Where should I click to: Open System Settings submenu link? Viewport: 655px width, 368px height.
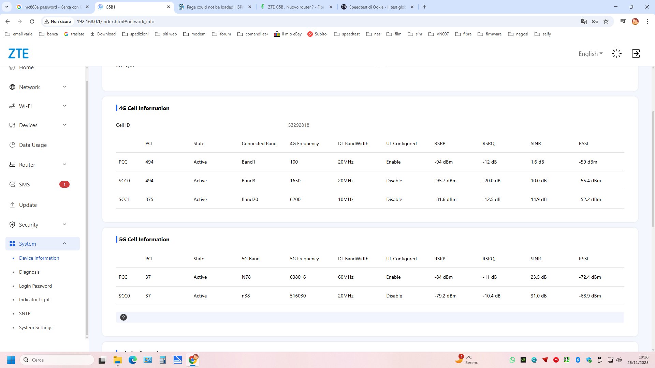(x=35, y=327)
